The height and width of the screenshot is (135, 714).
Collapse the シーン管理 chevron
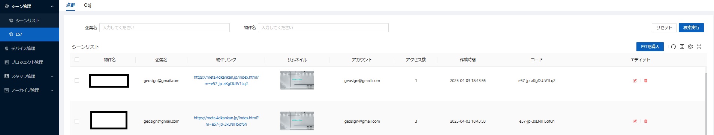[x=52, y=6]
